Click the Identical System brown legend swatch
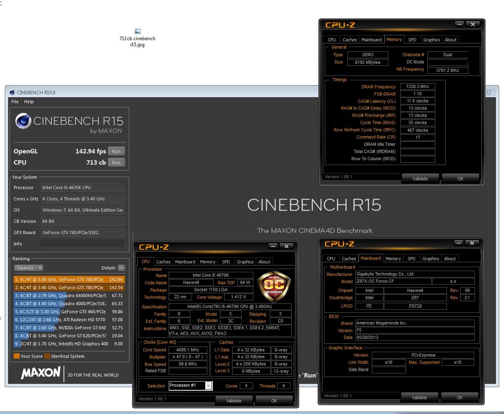 click(x=47, y=356)
